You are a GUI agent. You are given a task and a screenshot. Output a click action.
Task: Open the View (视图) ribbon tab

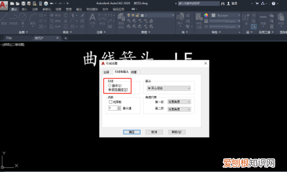(58, 9)
